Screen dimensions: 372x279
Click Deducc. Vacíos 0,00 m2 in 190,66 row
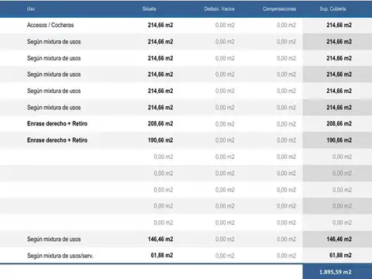tap(225, 140)
